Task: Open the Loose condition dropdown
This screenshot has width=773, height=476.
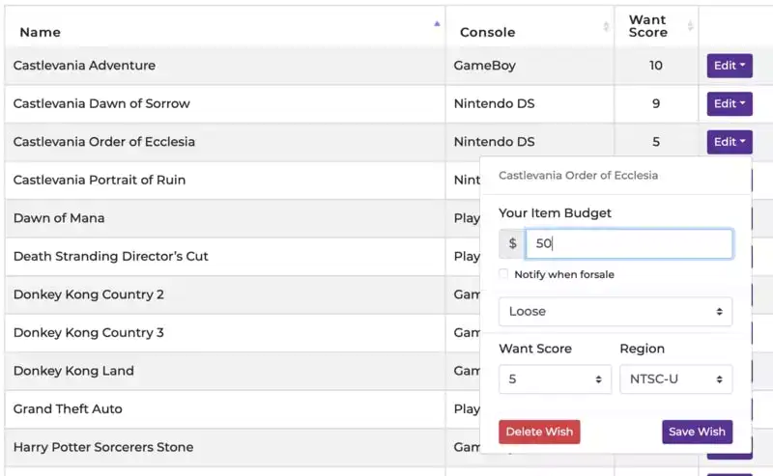Action: (616, 312)
